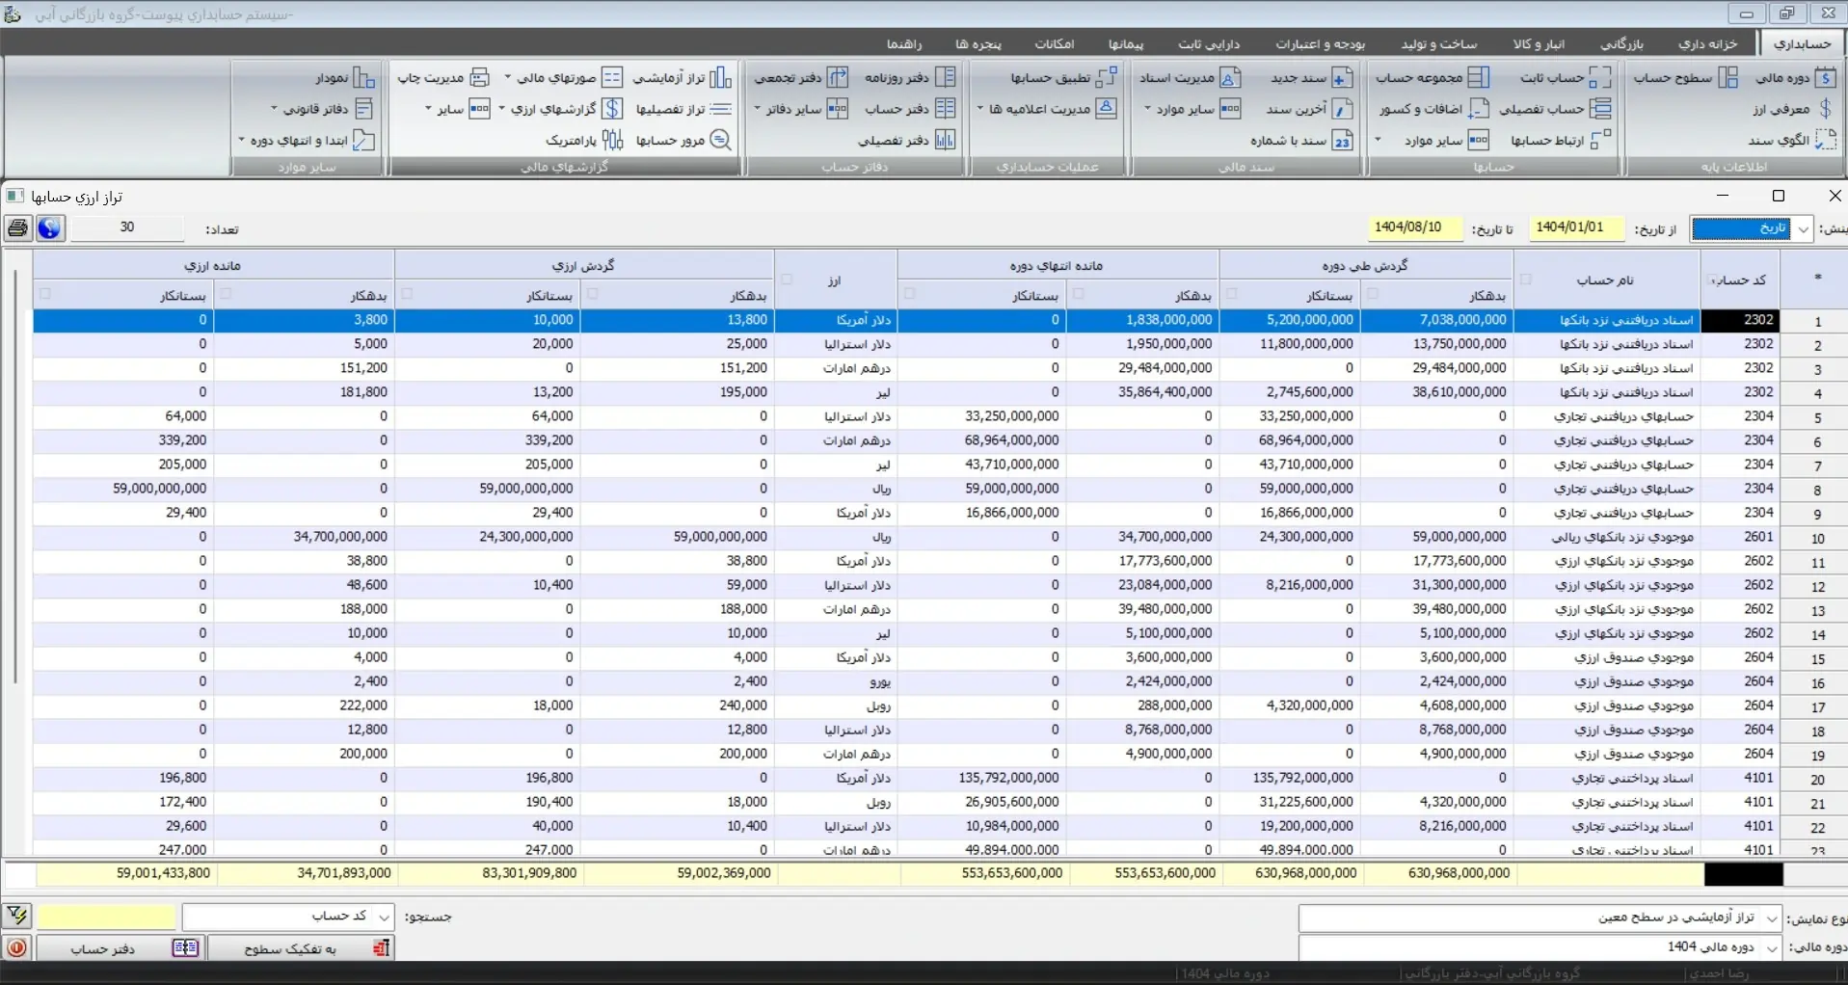Open مدیریت چاپ print management
Image resolution: width=1848 pixels, height=985 pixels.
coord(479,78)
